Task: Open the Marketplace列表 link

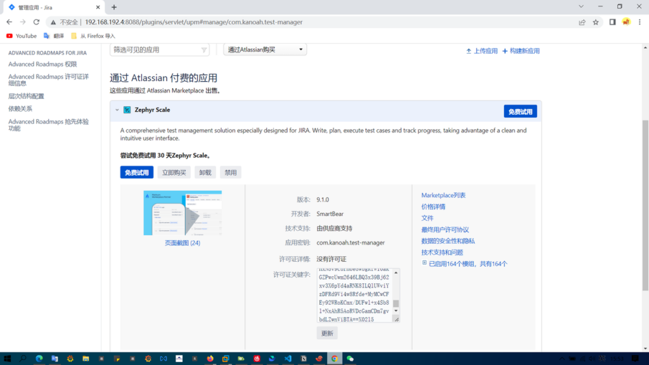Action: click(443, 195)
